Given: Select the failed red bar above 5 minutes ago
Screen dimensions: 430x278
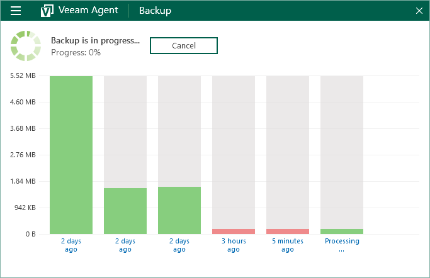Looking at the screenshot, I should [288, 231].
